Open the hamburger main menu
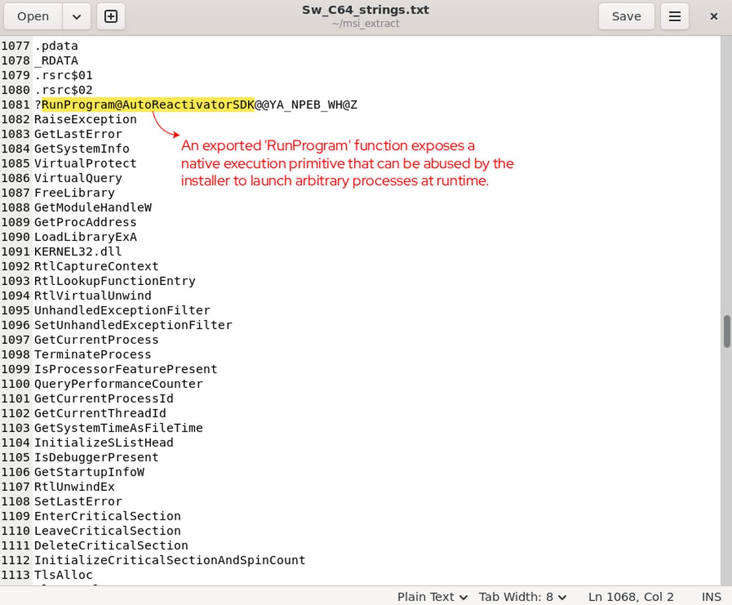 pos(674,16)
